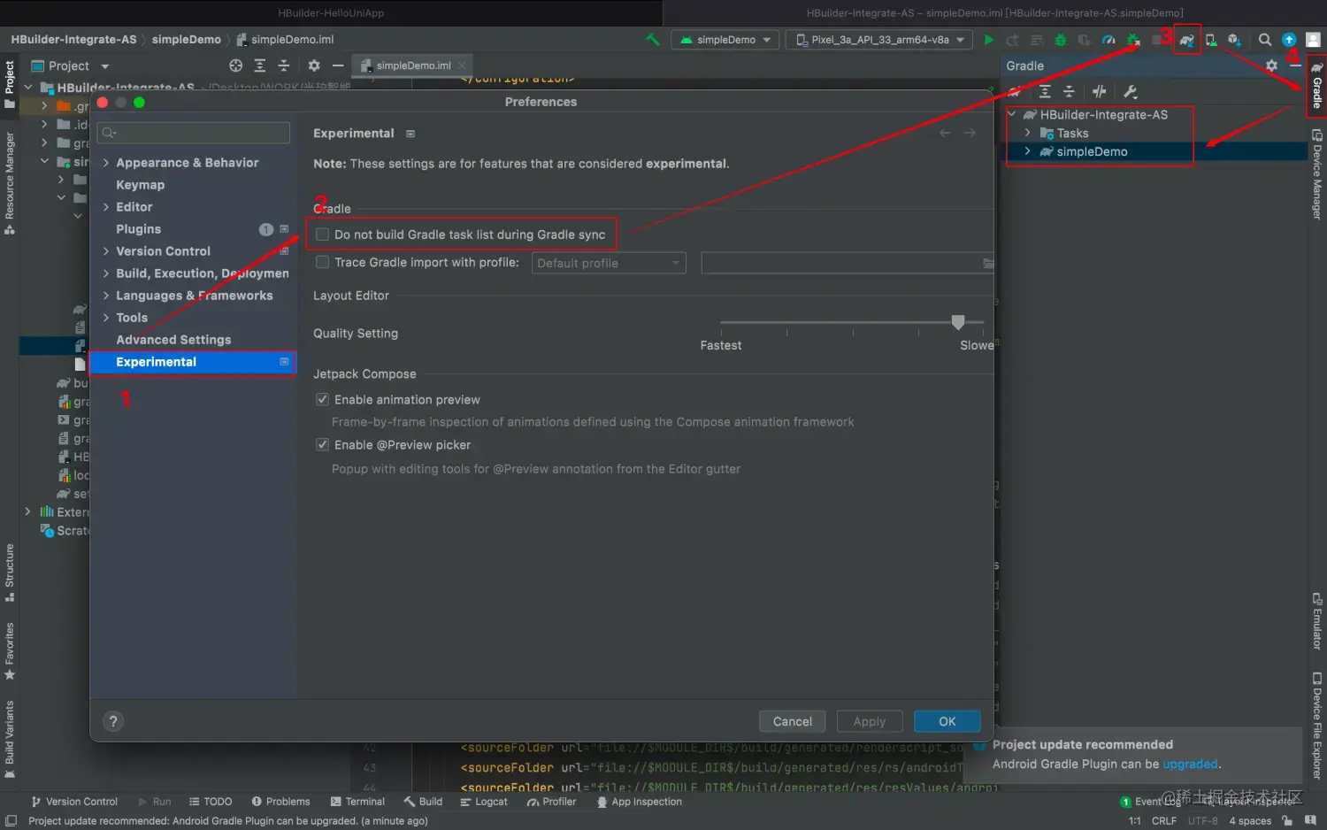The width and height of the screenshot is (1327, 830).
Task: Click Sync Project with Gradle Files icon
Action: click(x=1187, y=40)
